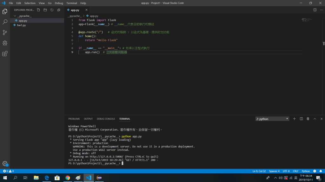Open editor More Actions ellipsis
Viewport: 325px width, 182px height.
(x=322, y=10)
